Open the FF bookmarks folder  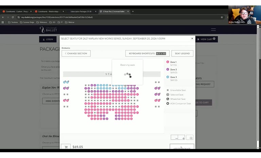click(60, 22)
